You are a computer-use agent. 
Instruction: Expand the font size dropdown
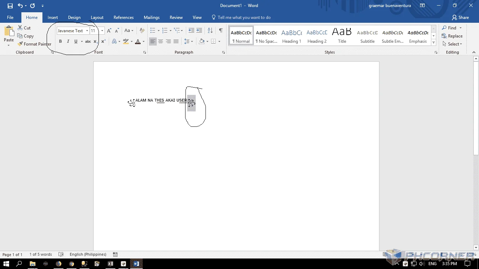coord(102,31)
